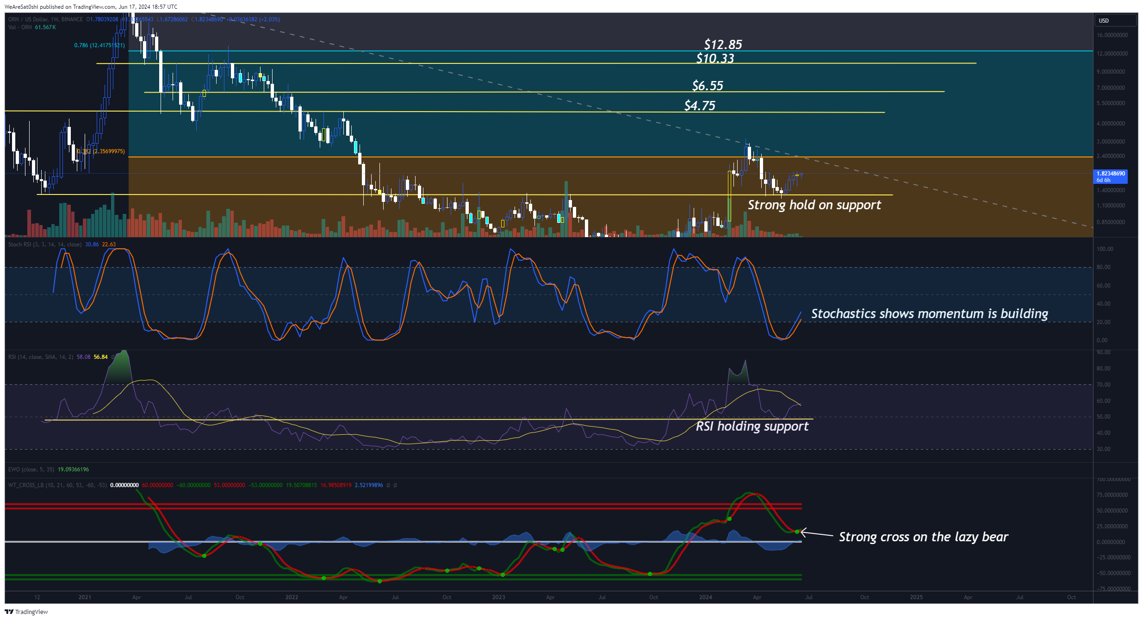The width and height of the screenshot is (1143, 620).
Task: Click the TradingView logo at the bottom
Action: [26, 612]
